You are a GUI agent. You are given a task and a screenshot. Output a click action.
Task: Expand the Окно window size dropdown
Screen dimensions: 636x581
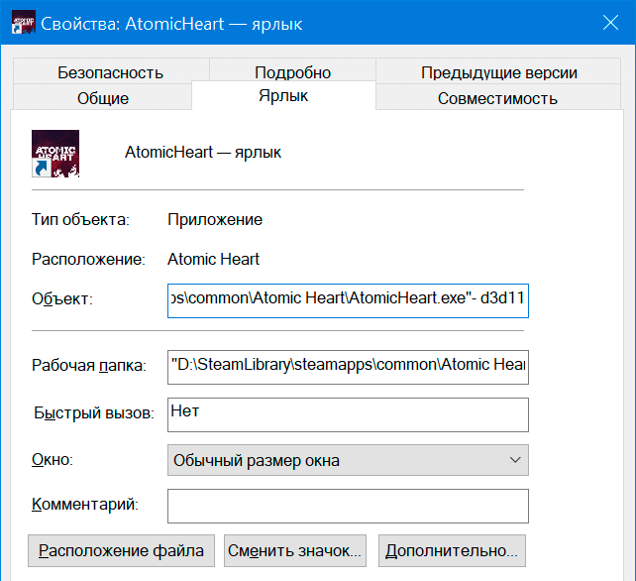(x=348, y=460)
